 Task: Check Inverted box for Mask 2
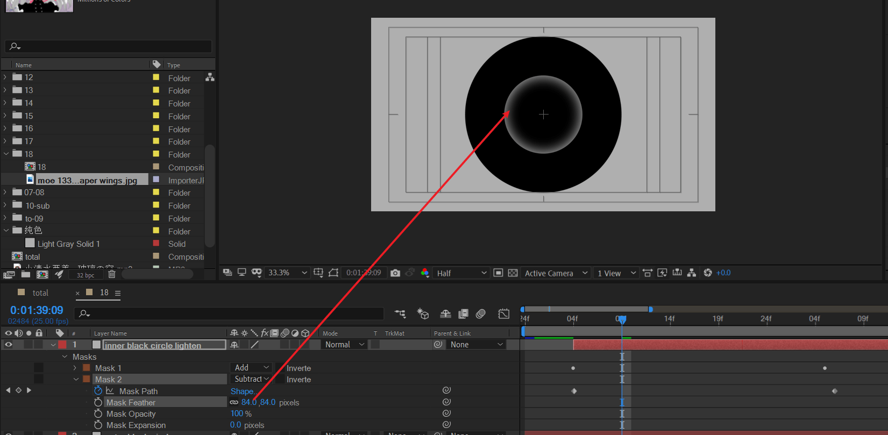click(280, 379)
